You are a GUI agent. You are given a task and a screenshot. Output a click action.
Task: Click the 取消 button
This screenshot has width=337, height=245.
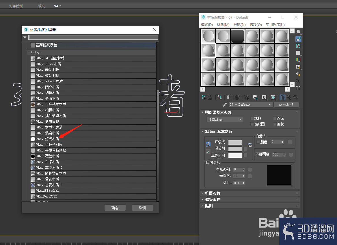[x=142, y=208]
